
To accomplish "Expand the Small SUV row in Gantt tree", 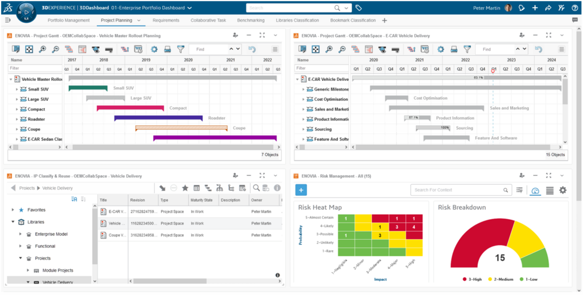I will tap(17, 89).
